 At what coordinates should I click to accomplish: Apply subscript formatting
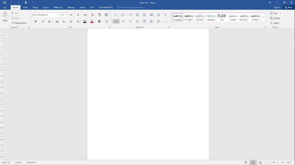click(x=64, y=21)
